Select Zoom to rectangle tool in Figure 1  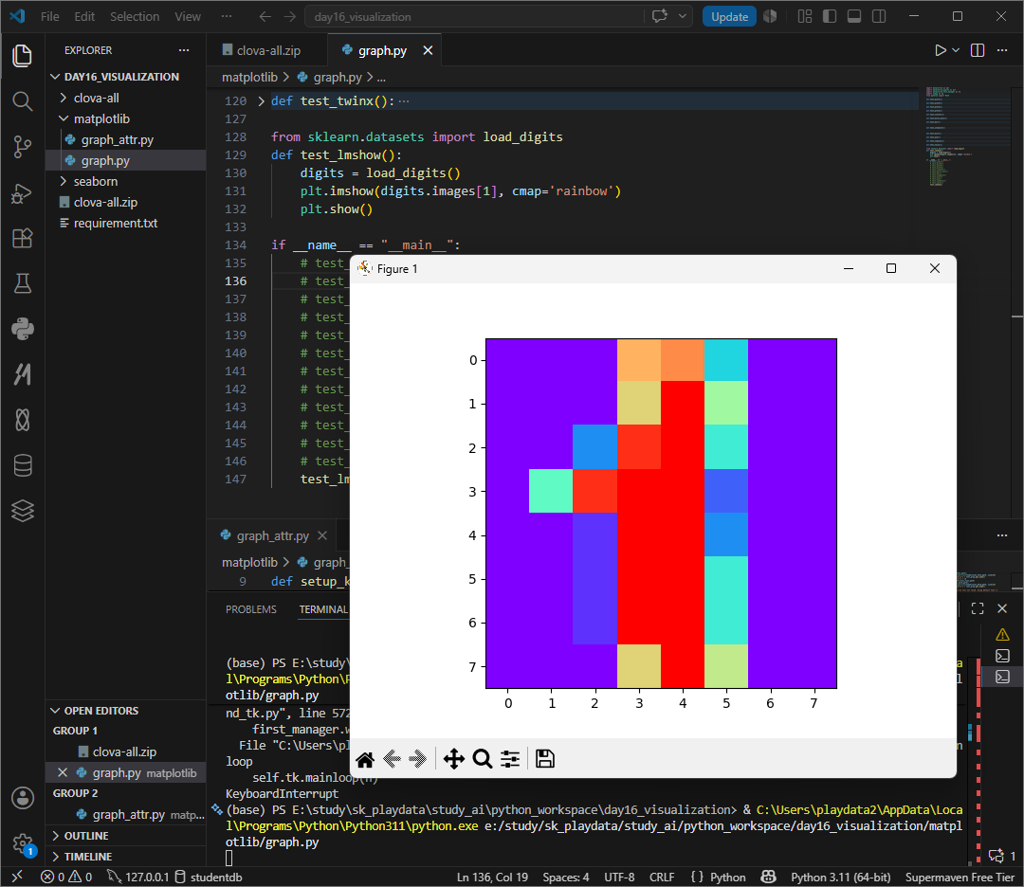(x=482, y=759)
